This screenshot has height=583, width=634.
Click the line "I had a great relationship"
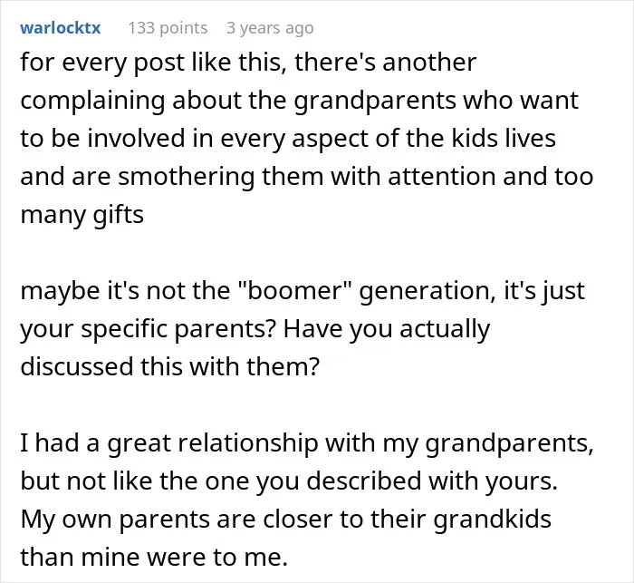pyautogui.click(x=307, y=443)
